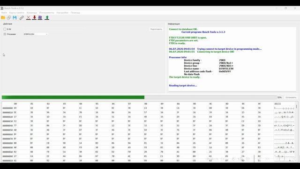
Task: Select the row address 00000050
Action: 7,130
